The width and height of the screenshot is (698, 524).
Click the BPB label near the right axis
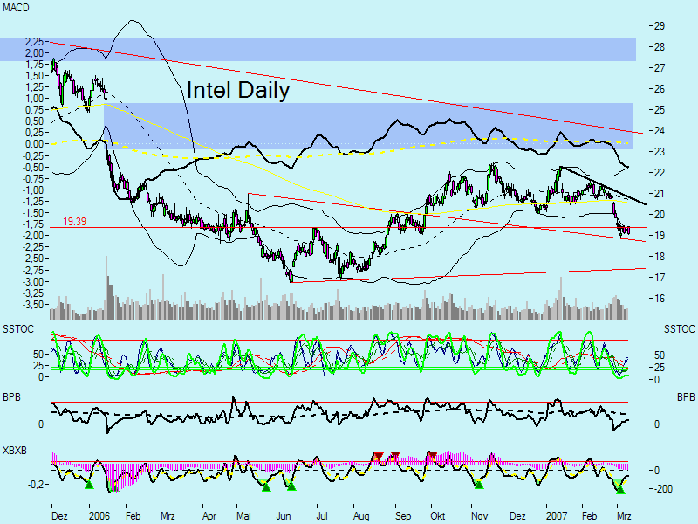[x=684, y=396]
